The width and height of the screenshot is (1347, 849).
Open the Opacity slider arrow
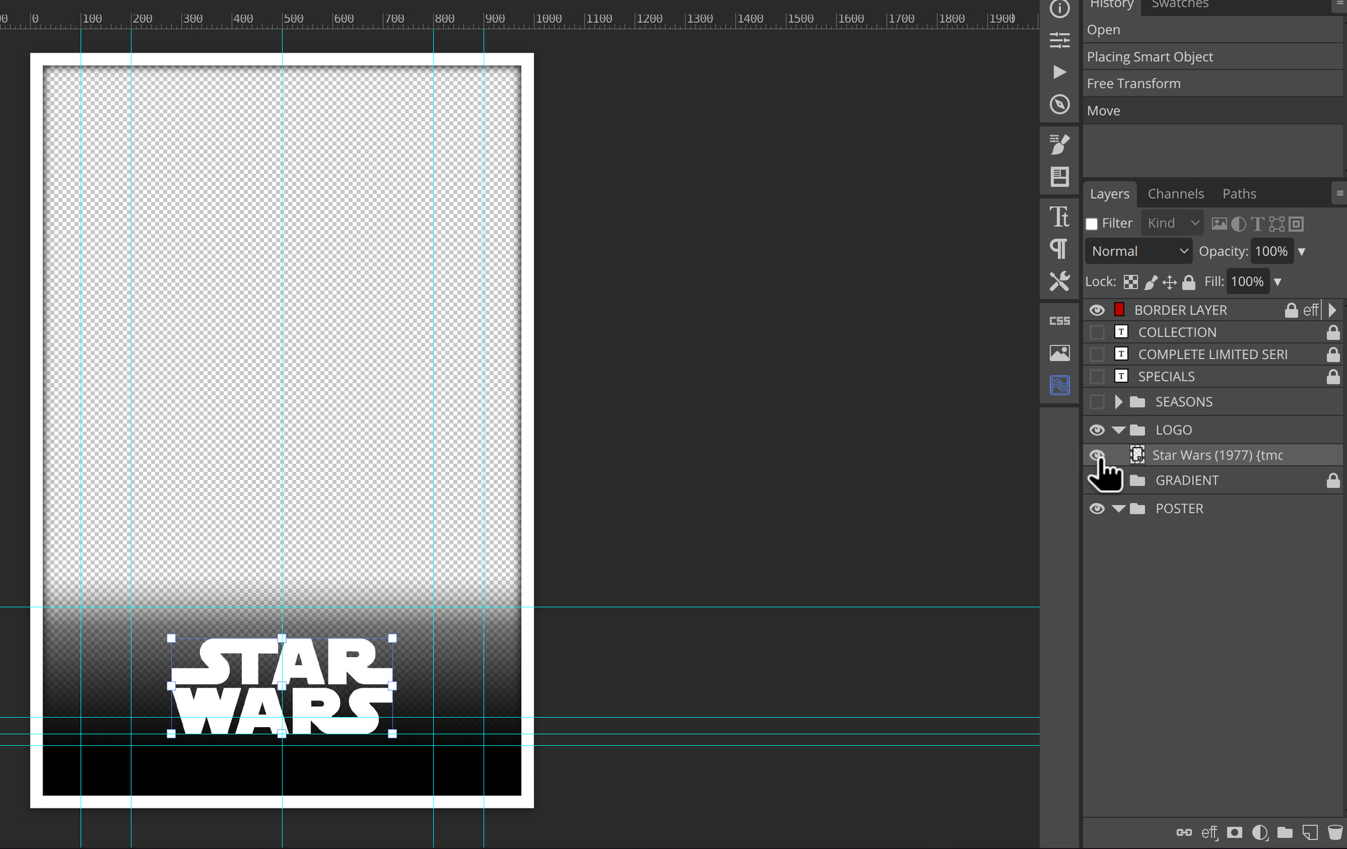pos(1302,252)
